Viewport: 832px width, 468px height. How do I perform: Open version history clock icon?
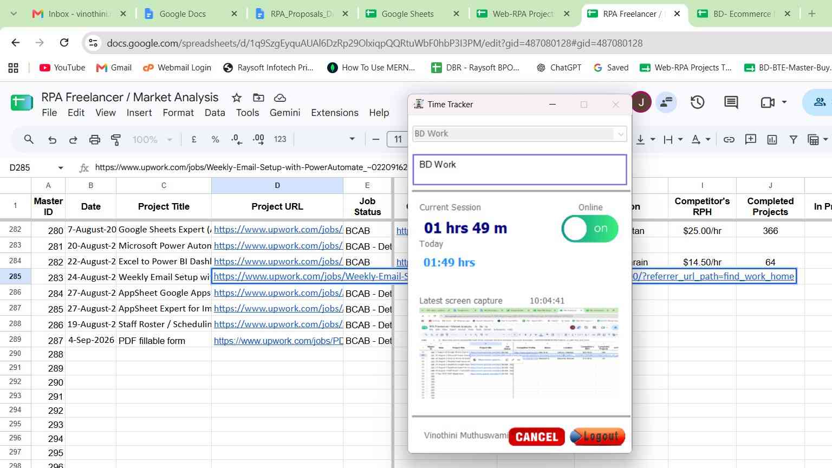pyautogui.click(x=697, y=102)
